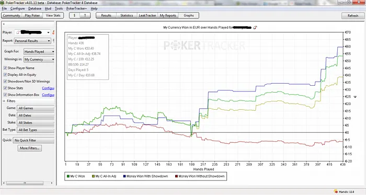Open the Database menu
The width and height of the screenshot is (366, 195).
35,8
